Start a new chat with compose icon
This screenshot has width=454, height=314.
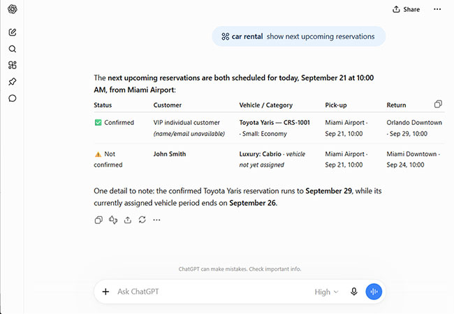tap(13, 32)
